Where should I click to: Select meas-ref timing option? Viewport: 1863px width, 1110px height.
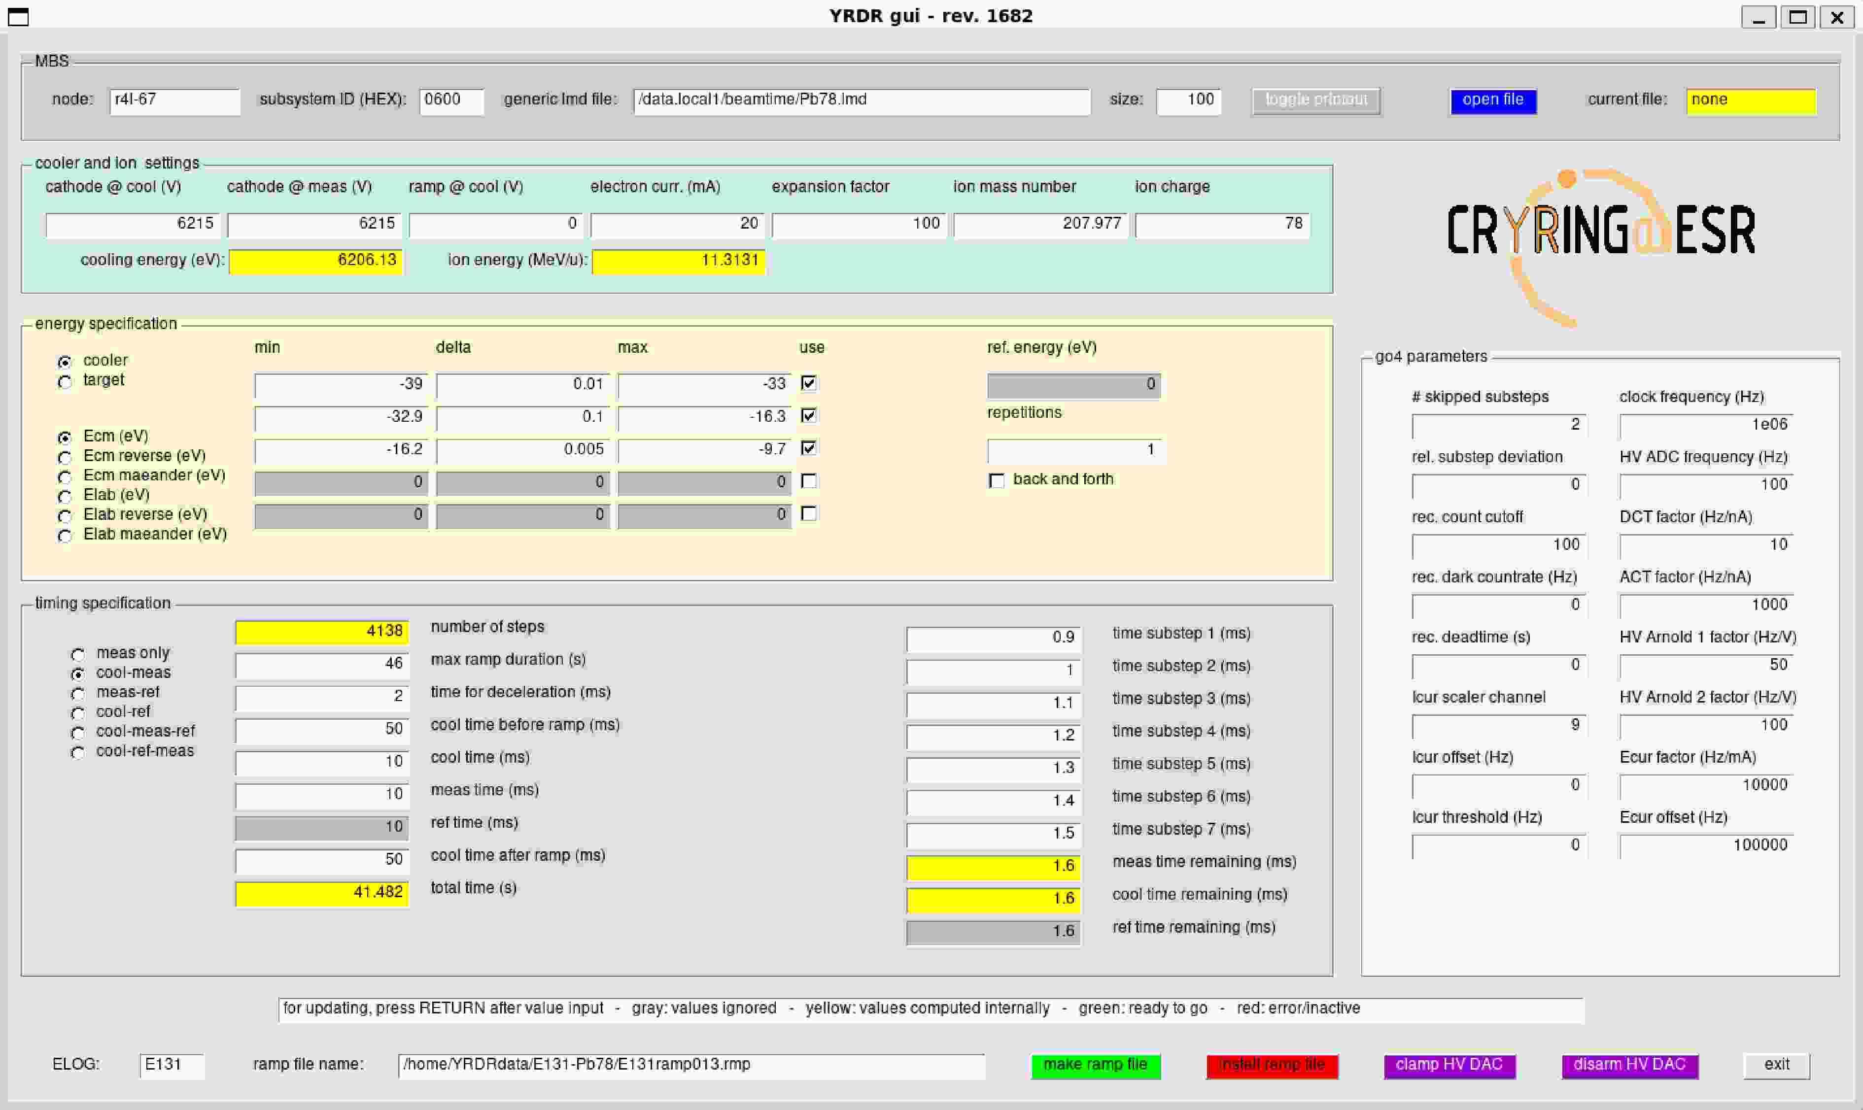point(78,693)
